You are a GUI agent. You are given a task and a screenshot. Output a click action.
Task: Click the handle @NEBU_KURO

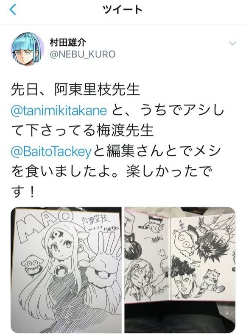83,54
